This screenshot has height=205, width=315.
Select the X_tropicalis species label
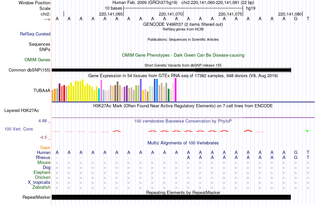coord(39,182)
